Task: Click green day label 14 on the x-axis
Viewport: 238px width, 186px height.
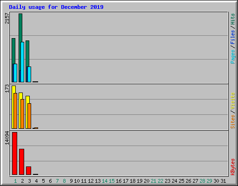Action: tap(105, 181)
